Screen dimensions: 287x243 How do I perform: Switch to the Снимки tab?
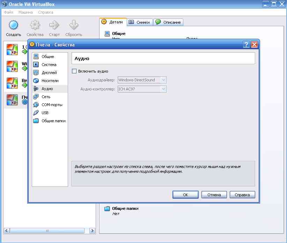click(140, 22)
